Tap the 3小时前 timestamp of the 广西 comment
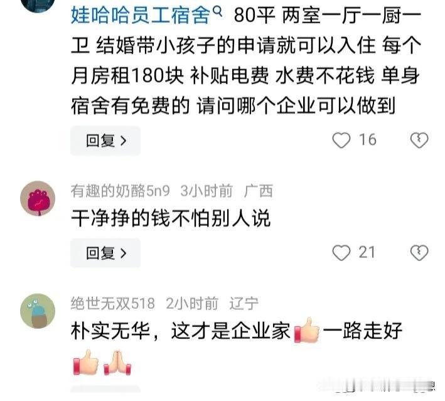This screenshot has height=401, width=445. [206, 191]
